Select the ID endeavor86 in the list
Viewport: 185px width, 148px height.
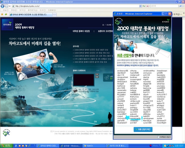(123, 71)
